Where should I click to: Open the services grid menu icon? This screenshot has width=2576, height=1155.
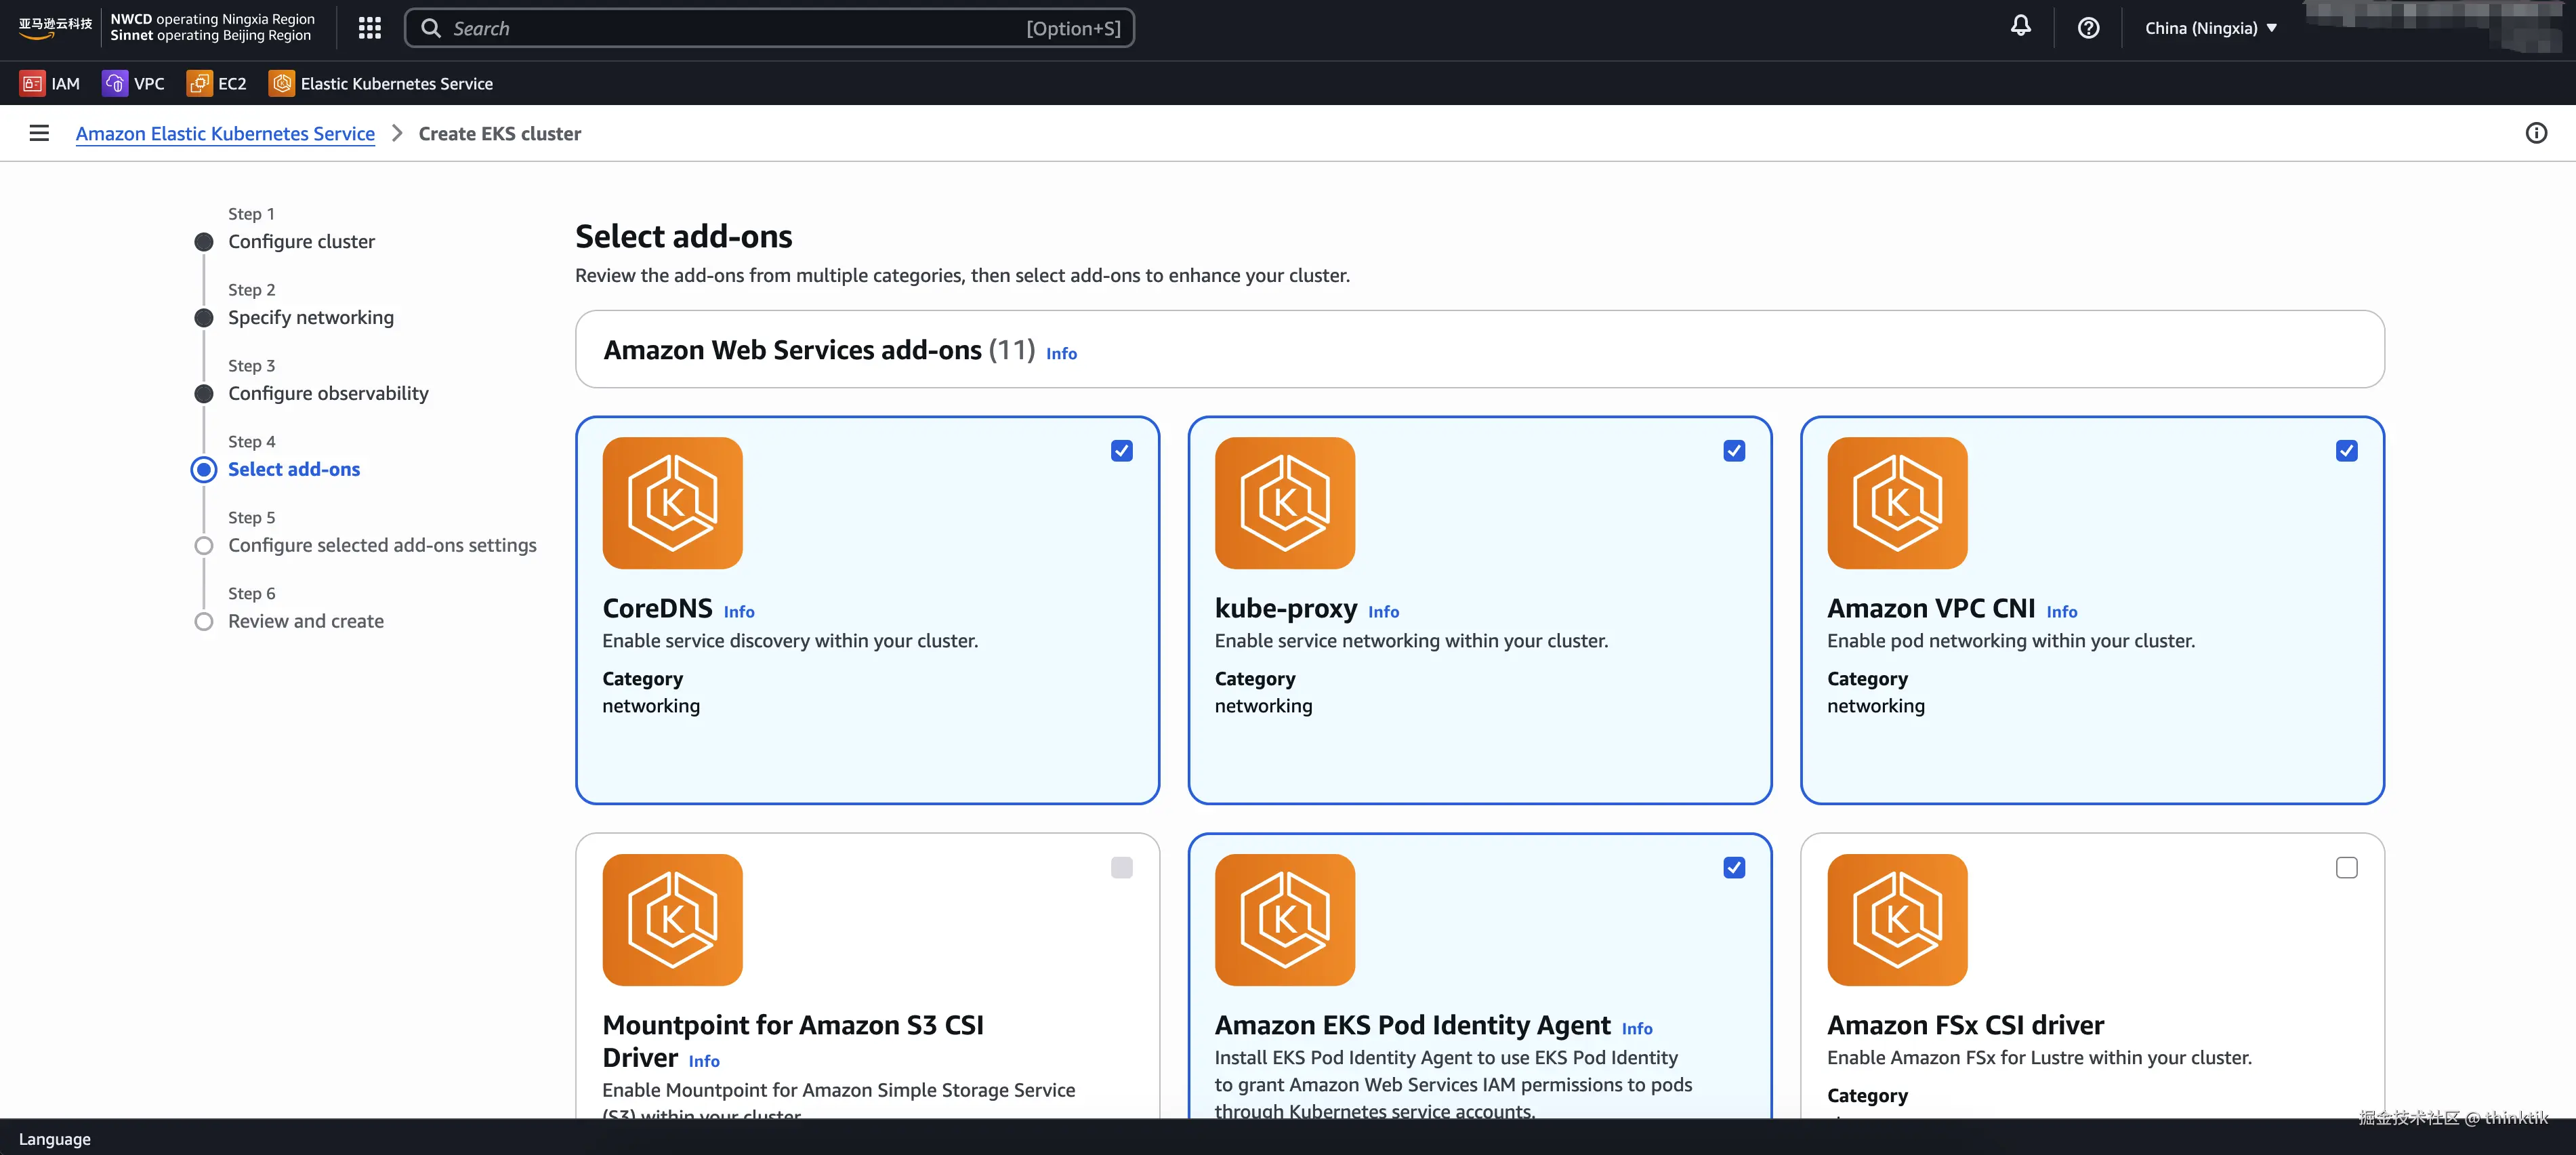point(370,28)
